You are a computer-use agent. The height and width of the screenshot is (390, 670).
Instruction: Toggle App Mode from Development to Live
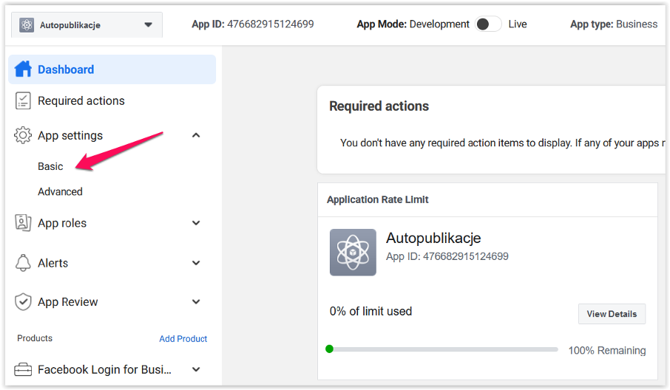click(x=488, y=24)
